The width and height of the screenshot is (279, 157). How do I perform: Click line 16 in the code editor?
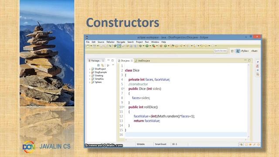coord(186,135)
